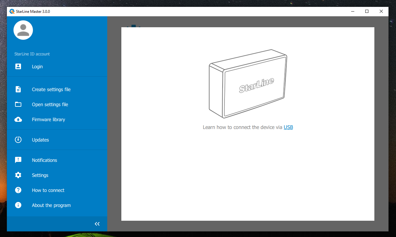The width and height of the screenshot is (396, 237).
Task: Open the Login menu item
Action: (57, 67)
